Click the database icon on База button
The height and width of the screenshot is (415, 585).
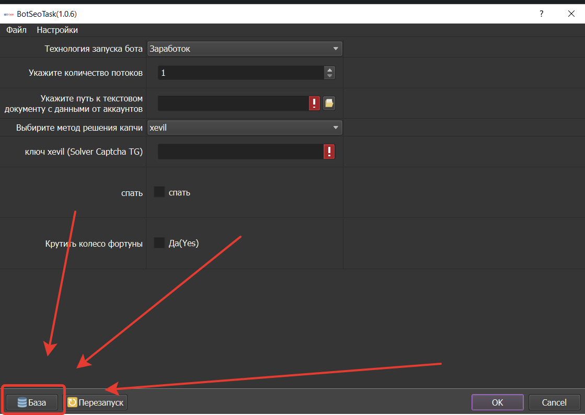tap(22, 402)
